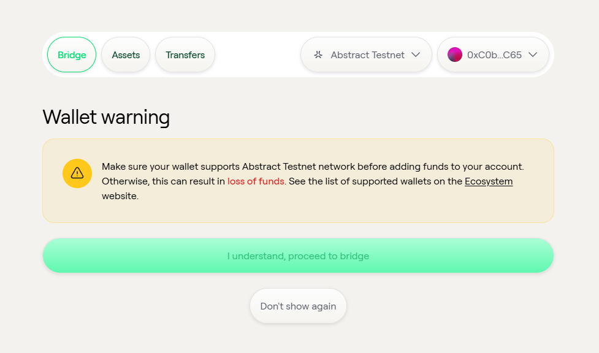Viewport: 599px width, 353px height.
Task: Click "before adding funds to your account" text
Action: click(x=441, y=167)
